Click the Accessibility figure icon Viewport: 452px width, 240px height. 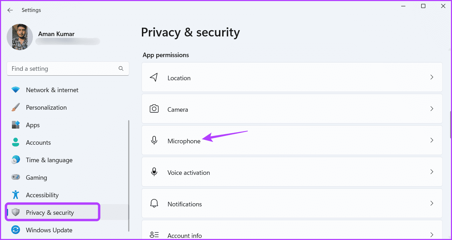(x=15, y=195)
